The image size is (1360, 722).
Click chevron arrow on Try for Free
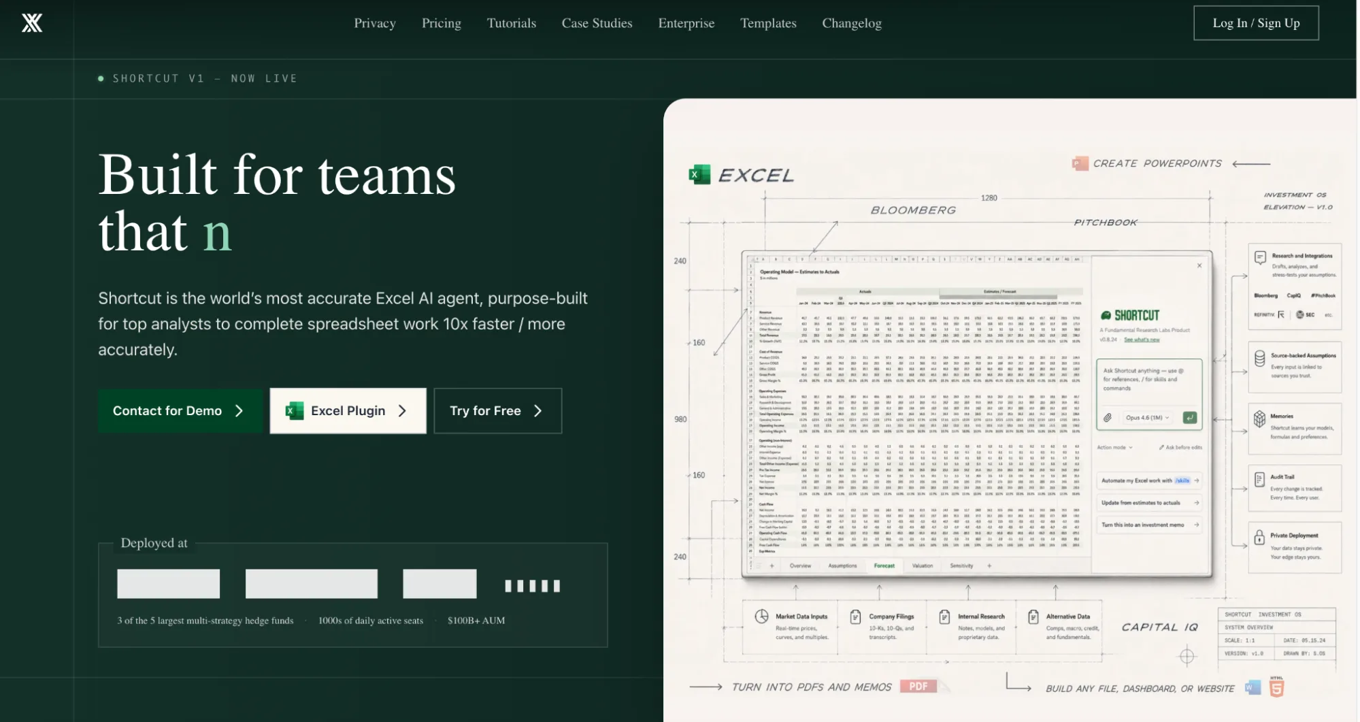[537, 410]
